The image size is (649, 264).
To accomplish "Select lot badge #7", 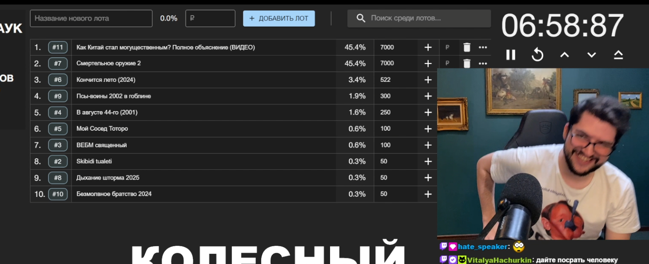I will pyautogui.click(x=58, y=64).
